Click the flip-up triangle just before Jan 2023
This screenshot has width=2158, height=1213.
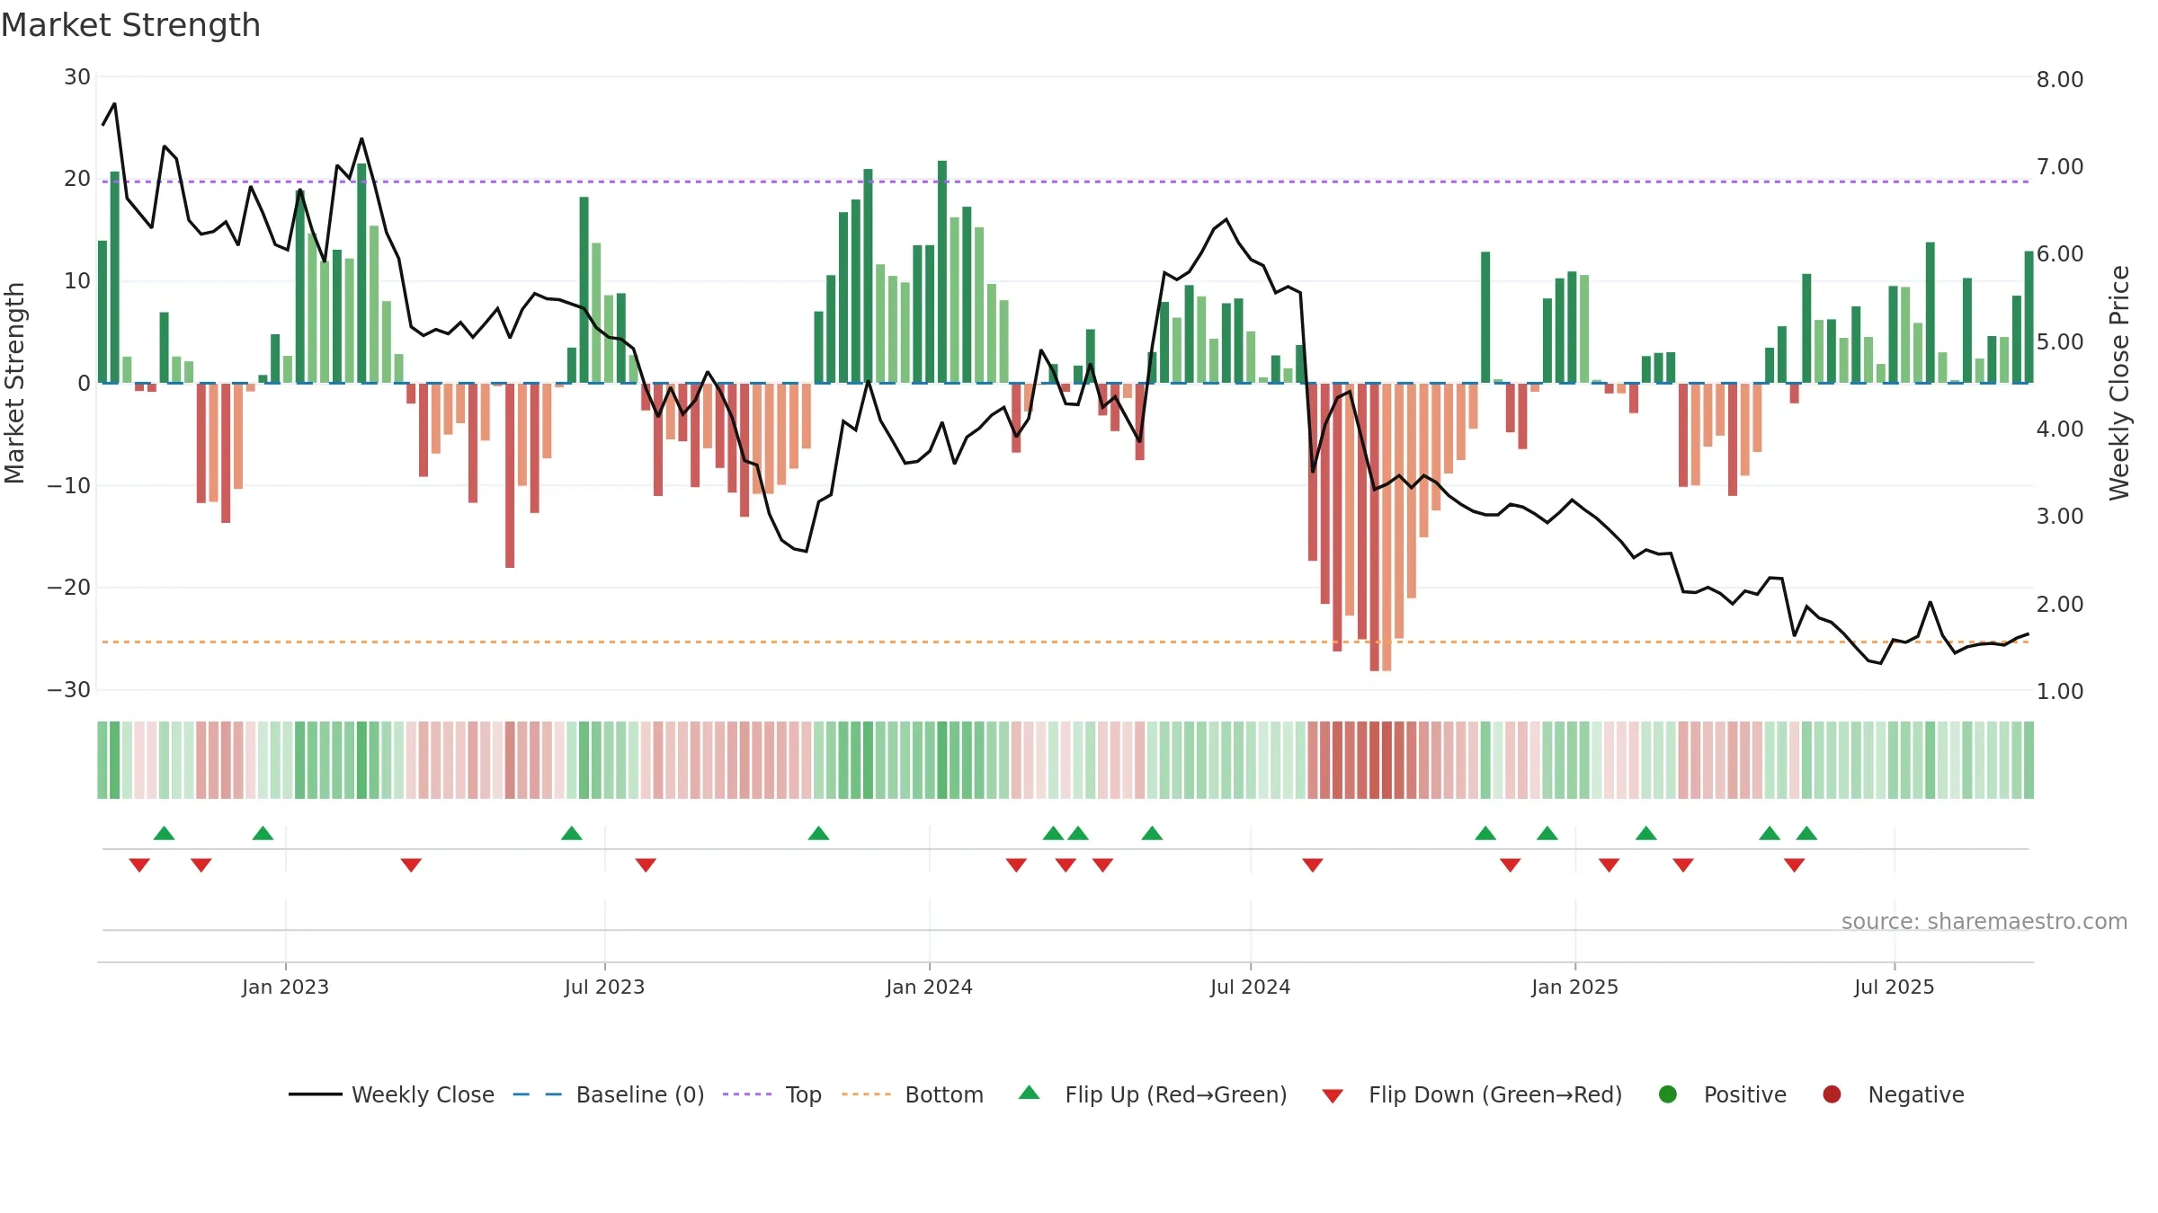click(263, 833)
